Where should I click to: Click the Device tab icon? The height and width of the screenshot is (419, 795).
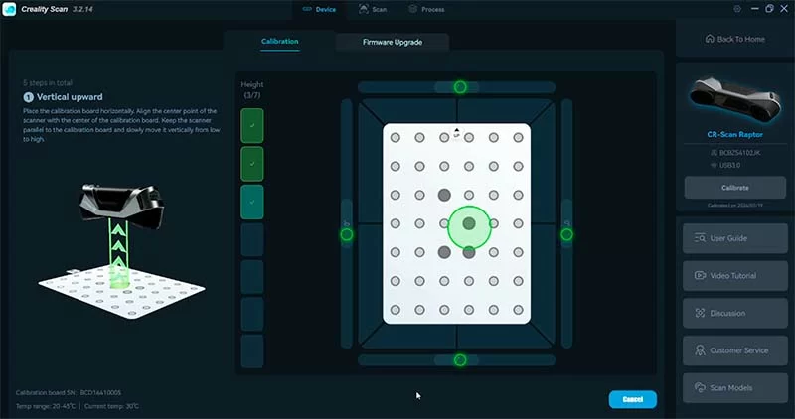pyautogui.click(x=307, y=9)
